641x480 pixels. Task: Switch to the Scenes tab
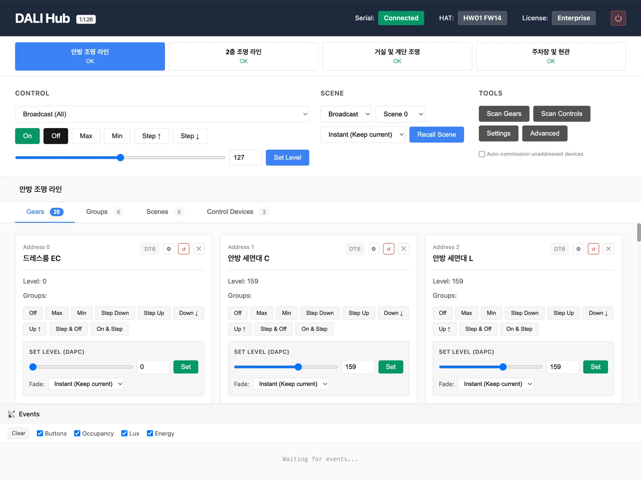tap(165, 212)
